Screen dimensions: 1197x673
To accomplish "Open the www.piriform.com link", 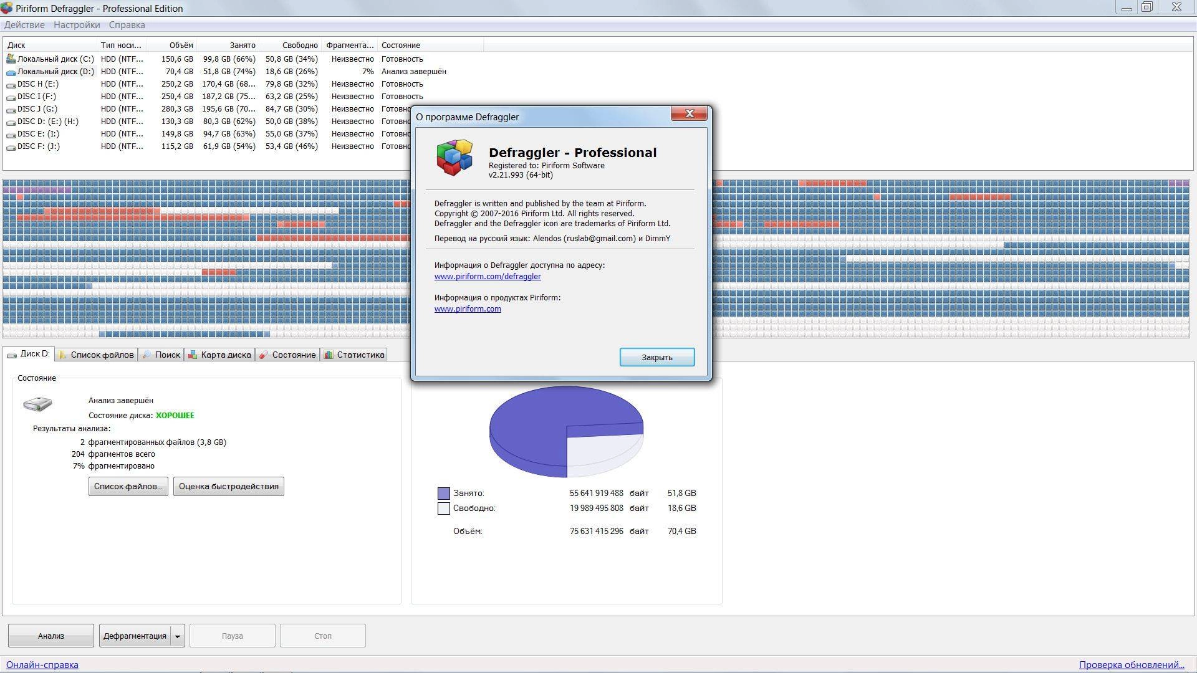I will [x=468, y=309].
